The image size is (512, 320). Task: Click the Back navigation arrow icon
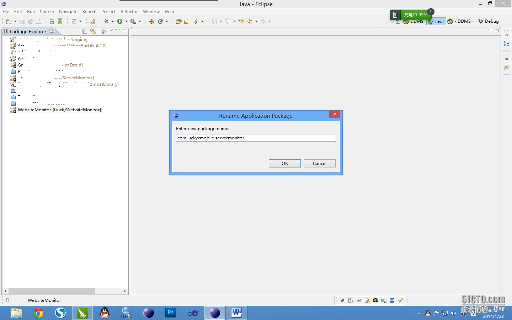click(250, 21)
